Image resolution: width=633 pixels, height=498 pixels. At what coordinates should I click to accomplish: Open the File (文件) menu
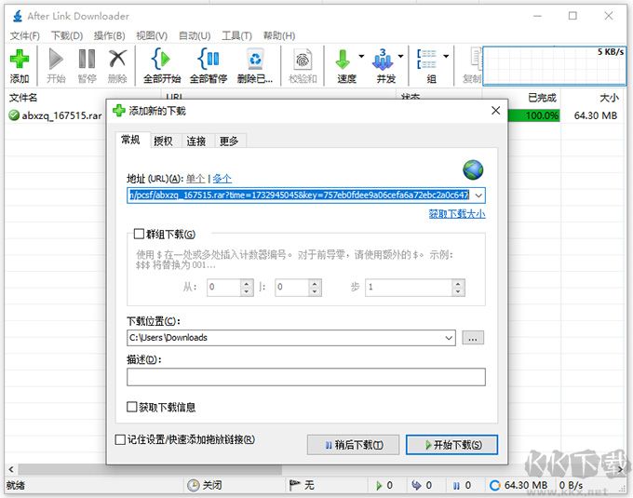[x=25, y=36]
